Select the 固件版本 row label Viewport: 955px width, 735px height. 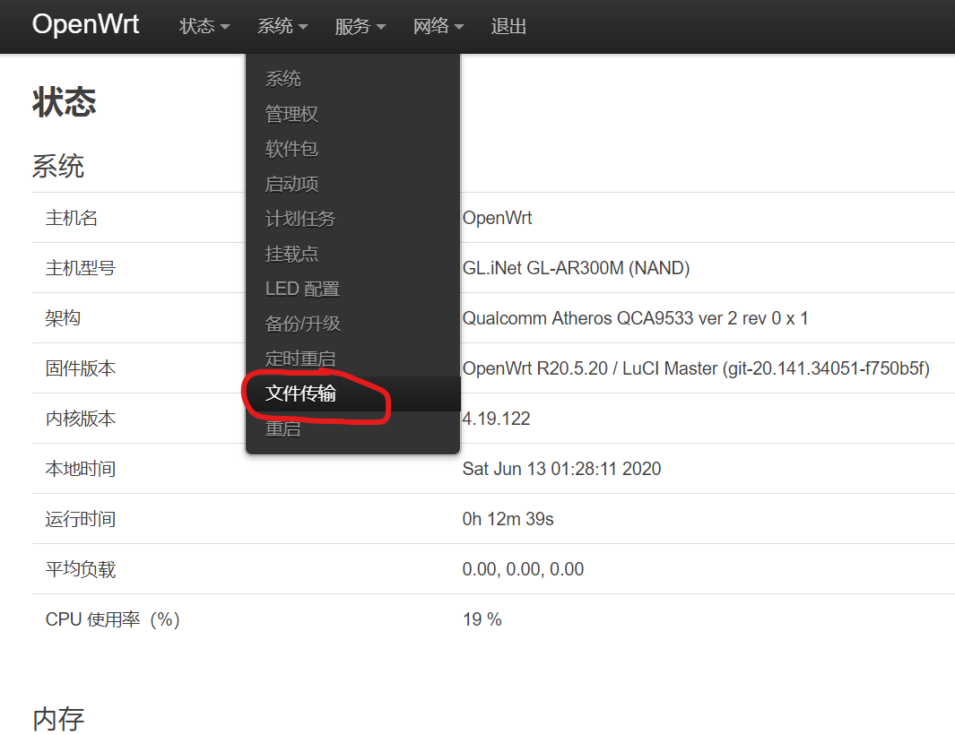(x=81, y=368)
